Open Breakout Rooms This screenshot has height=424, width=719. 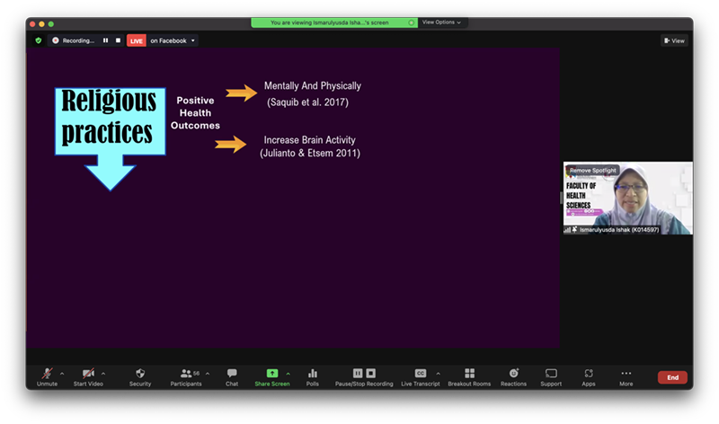tap(469, 374)
